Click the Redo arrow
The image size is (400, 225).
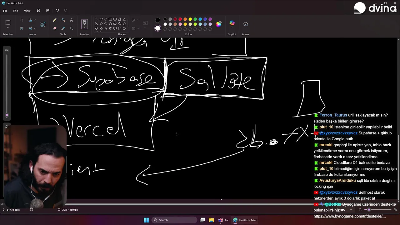pyautogui.click(x=66, y=11)
